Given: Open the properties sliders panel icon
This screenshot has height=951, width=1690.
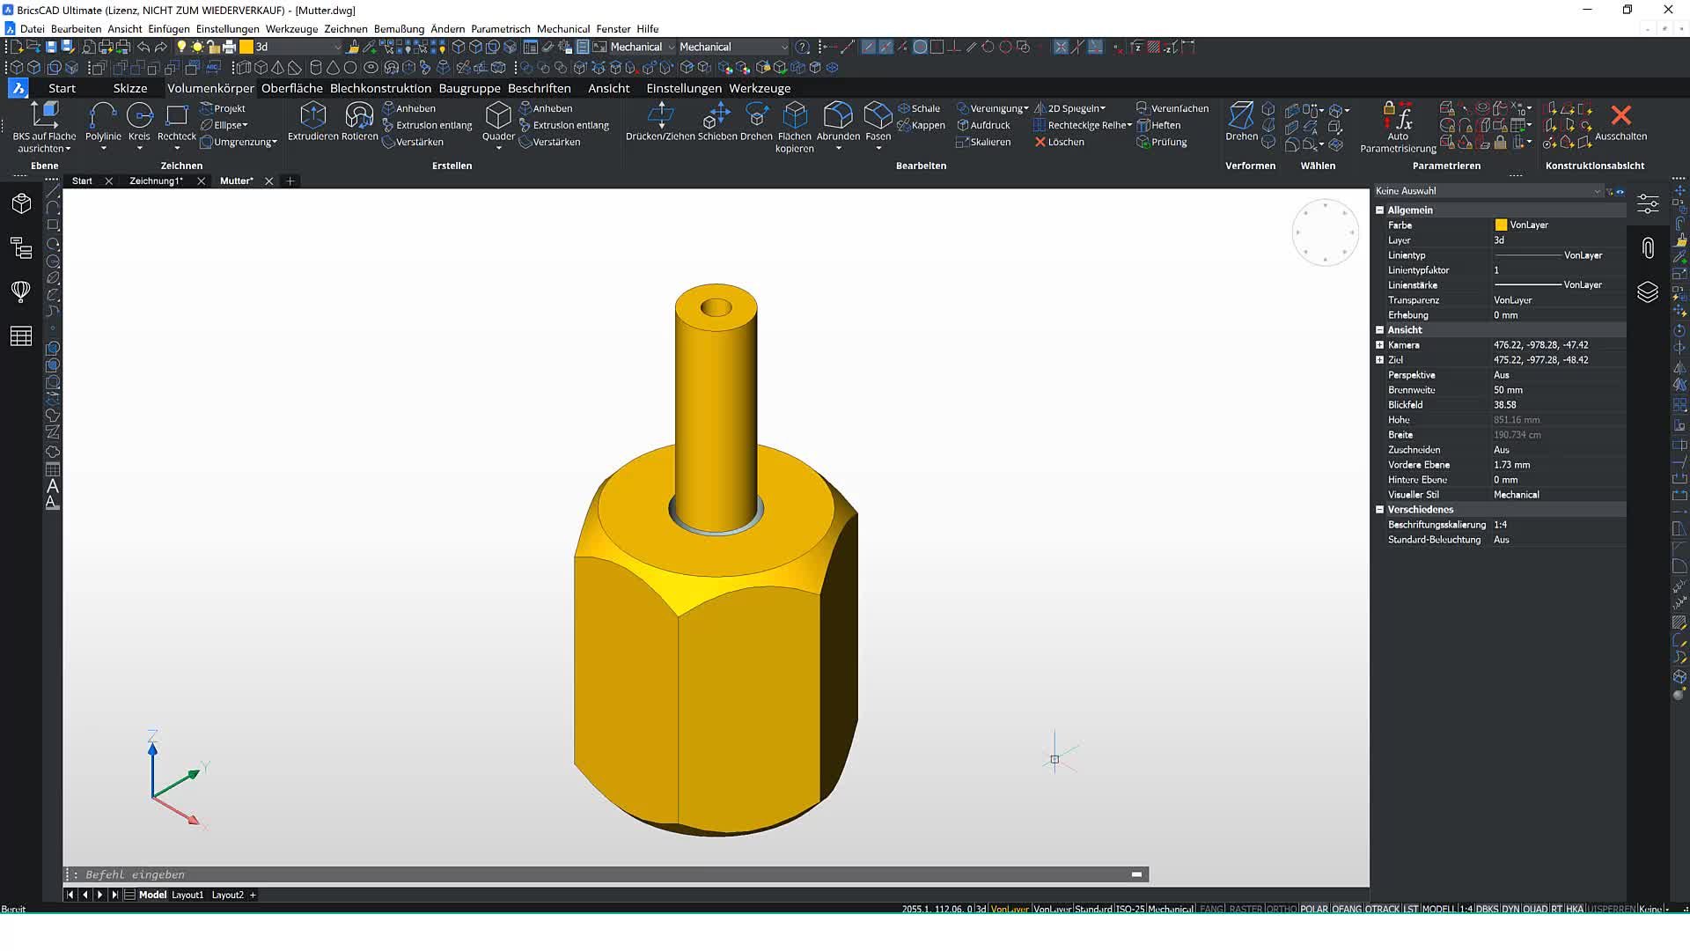Looking at the screenshot, I should [x=1648, y=203].
